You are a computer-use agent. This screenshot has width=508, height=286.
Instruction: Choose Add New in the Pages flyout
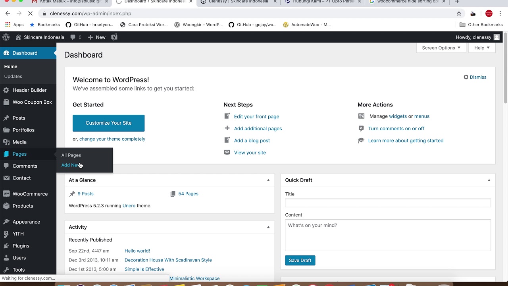pos(71,165)
